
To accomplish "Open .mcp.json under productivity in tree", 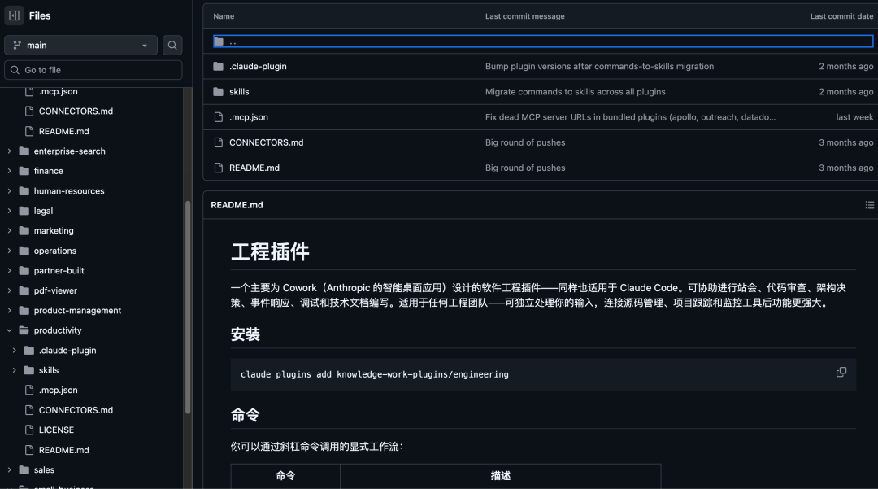I will pos(59,391).
